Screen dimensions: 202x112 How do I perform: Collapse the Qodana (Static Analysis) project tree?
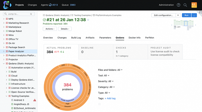tap(4, 64)
